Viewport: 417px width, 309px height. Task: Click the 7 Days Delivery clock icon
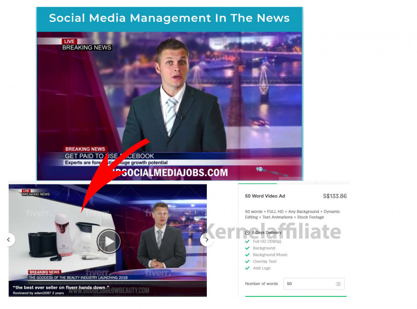(247, 232)
